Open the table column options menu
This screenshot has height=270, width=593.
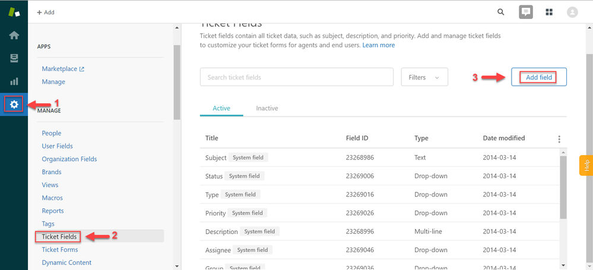559,139
